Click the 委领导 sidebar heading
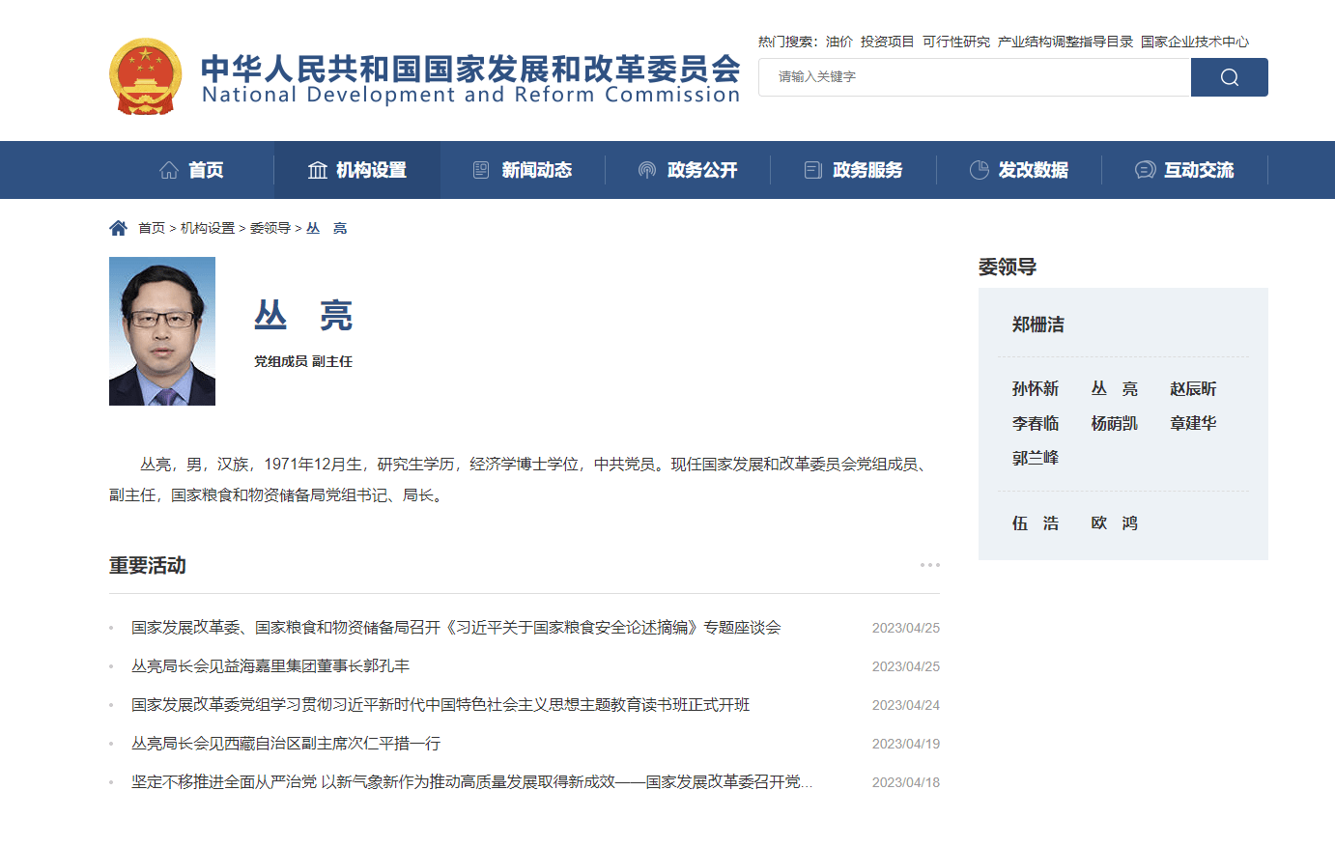This screenshot has height=847, width=1335. coord(1008,267)
